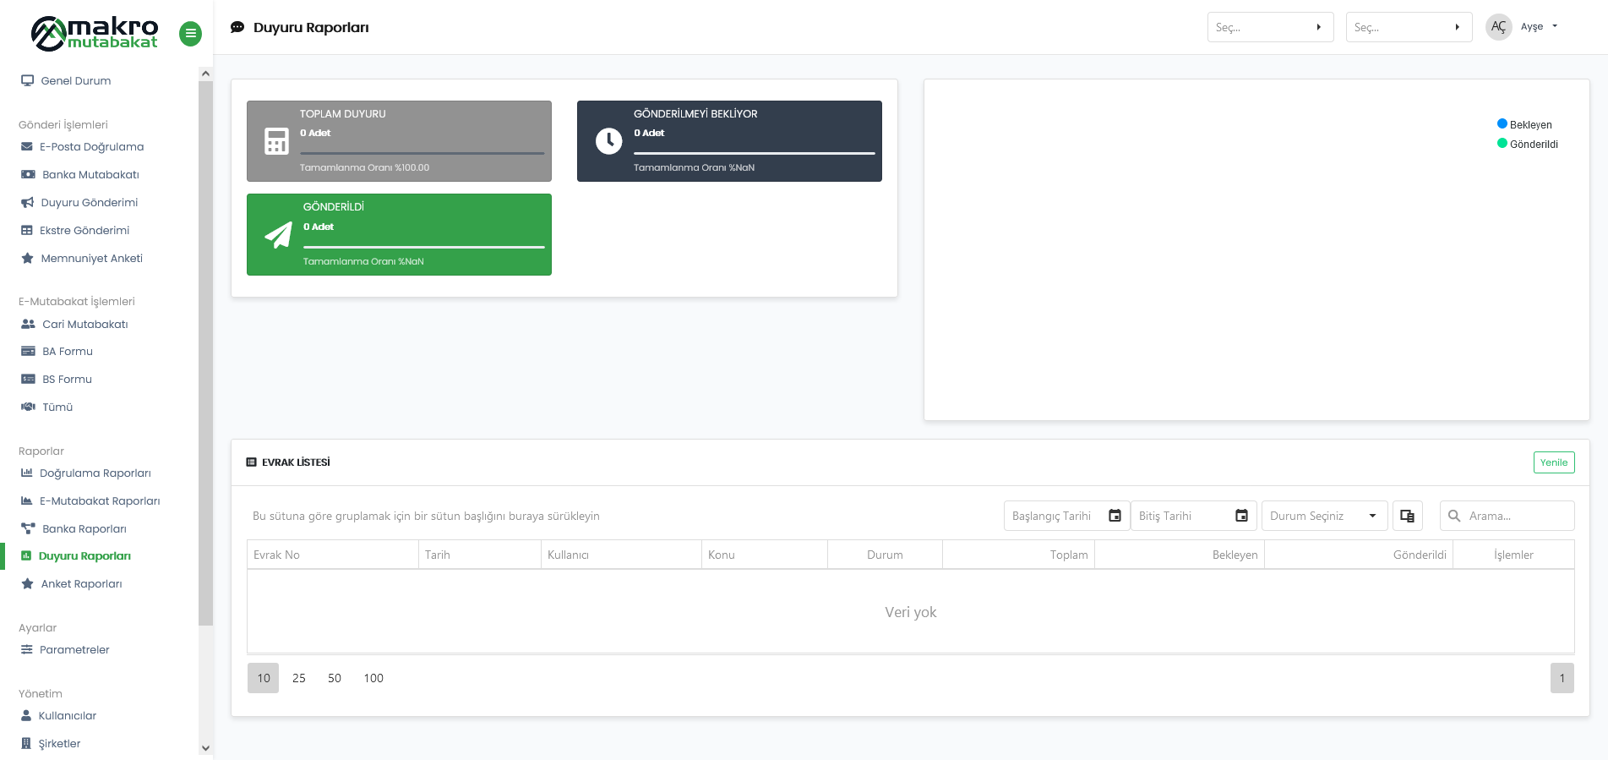This screenshot has height=760, width=1608.
Task: Click the Yenile button
Action: (1553, 462)
